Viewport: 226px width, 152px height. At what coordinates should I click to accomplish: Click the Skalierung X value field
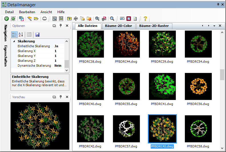58,51
